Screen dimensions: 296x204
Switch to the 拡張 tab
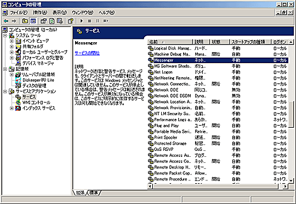80,192
